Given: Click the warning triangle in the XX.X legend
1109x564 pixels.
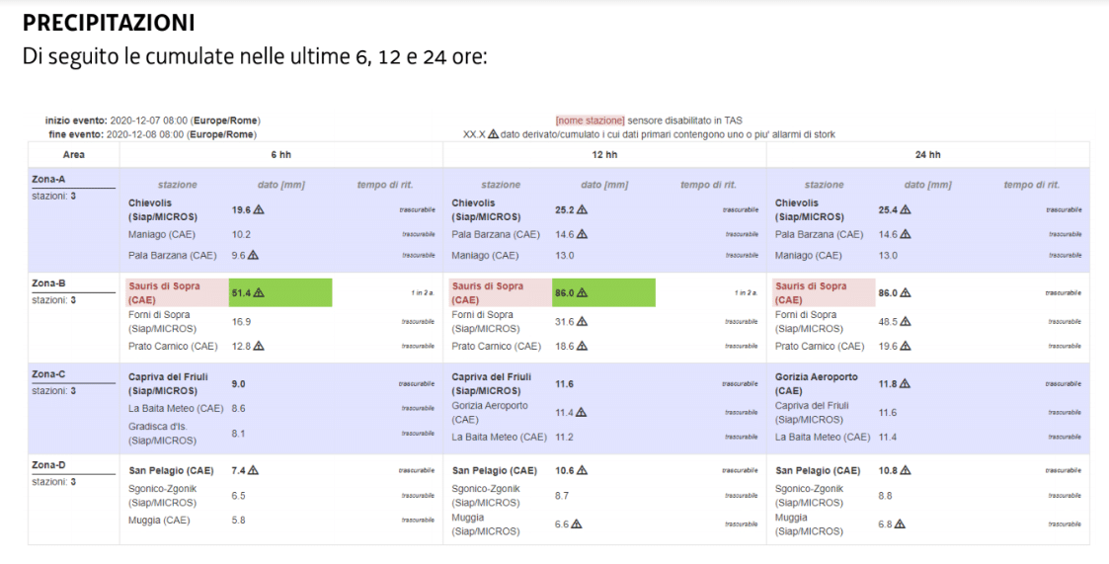Looking at the screenshot, I should point(493,134).
